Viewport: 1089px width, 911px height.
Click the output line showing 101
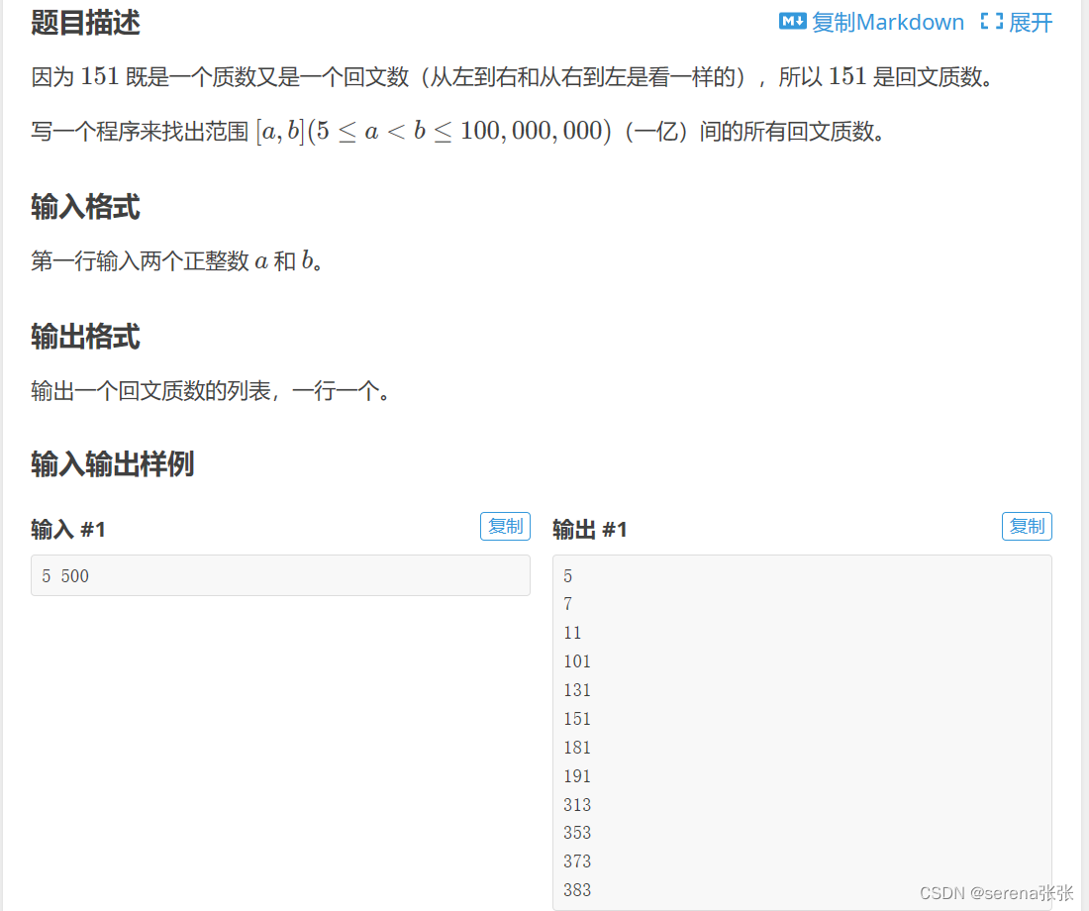click(576, 660)
